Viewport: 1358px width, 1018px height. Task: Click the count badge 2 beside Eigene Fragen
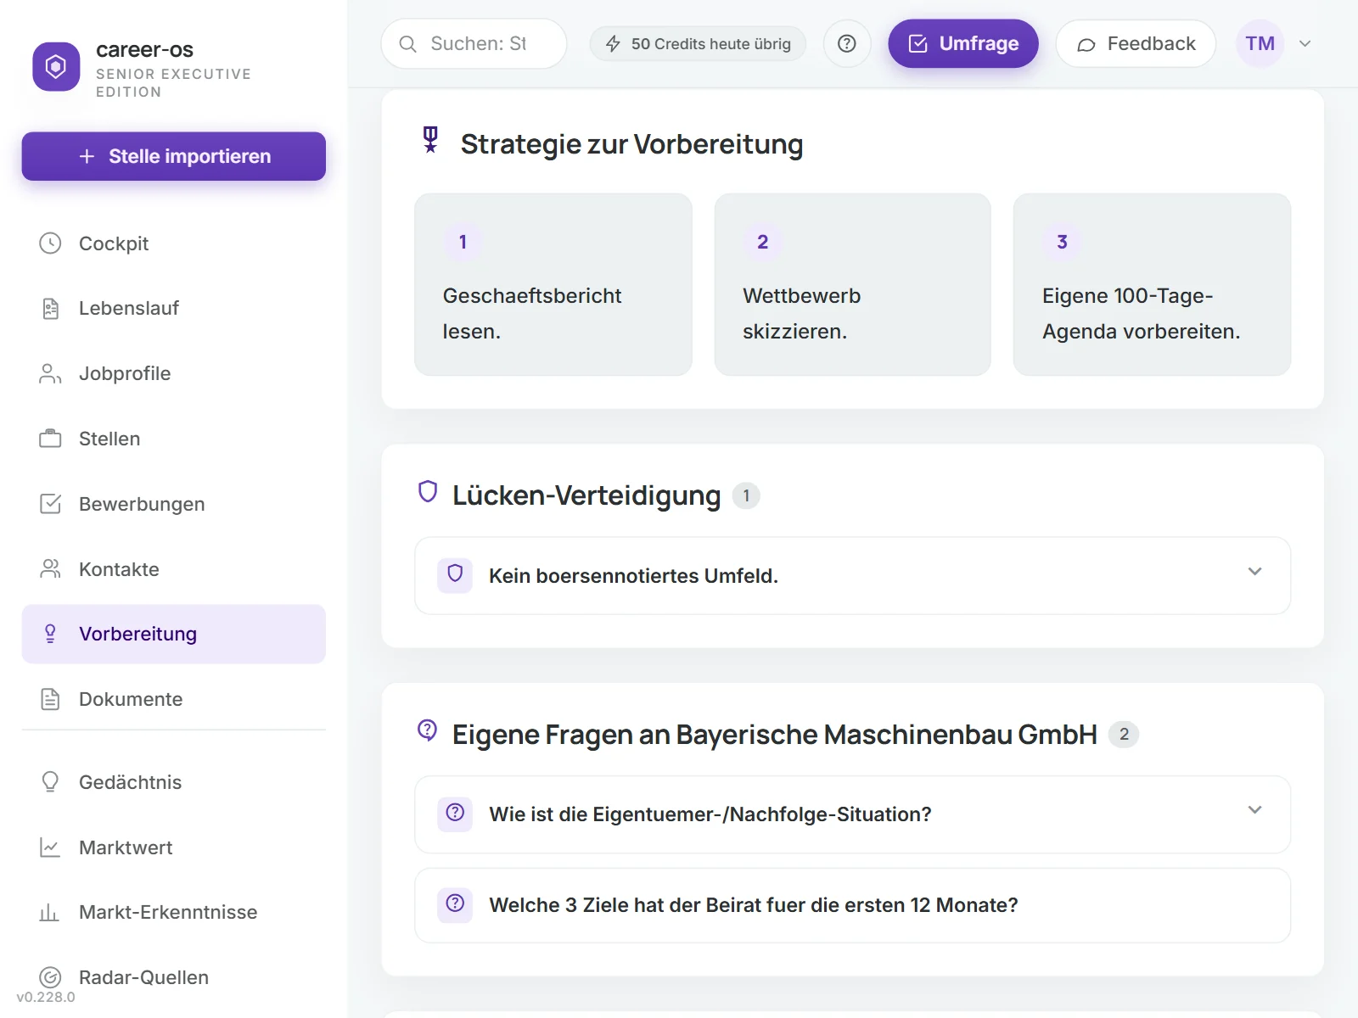(x=1124, y=735)
